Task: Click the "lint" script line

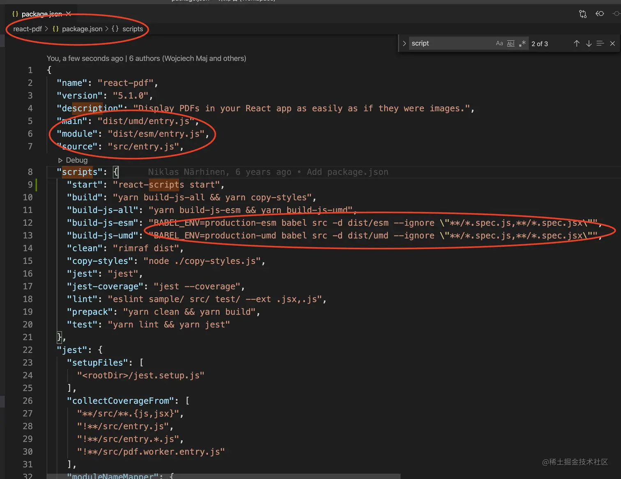Action: [x=196, y=299]
